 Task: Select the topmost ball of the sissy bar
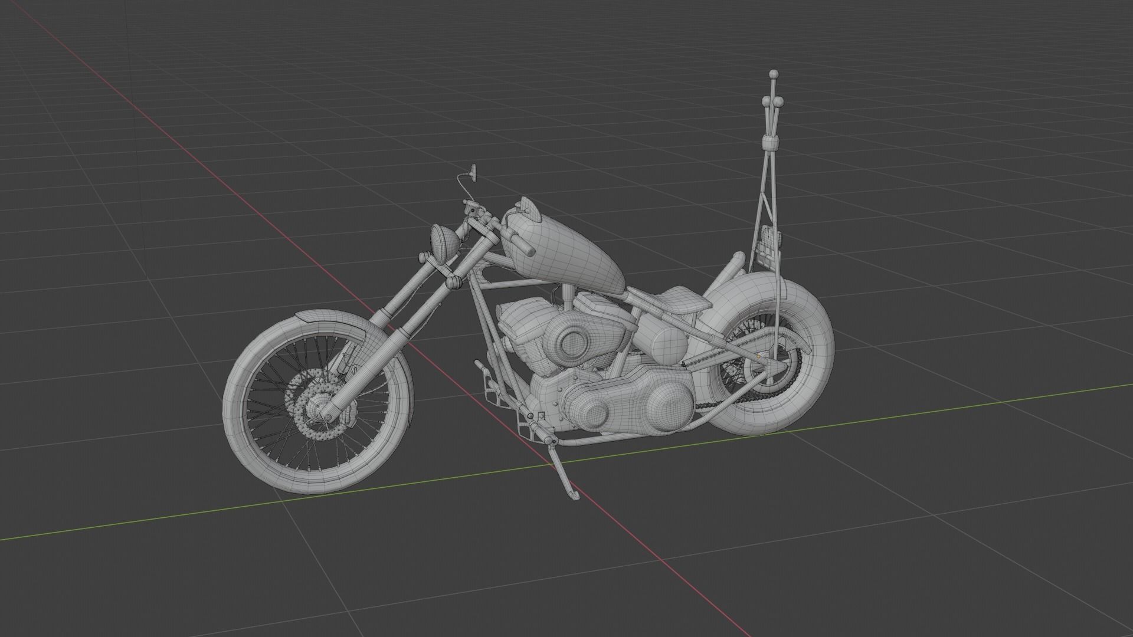773,74
